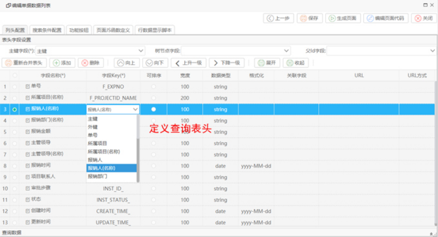This screenshot has height=237, width=438.
Task: Save with the 保存 button
Action: coord(309,19)
